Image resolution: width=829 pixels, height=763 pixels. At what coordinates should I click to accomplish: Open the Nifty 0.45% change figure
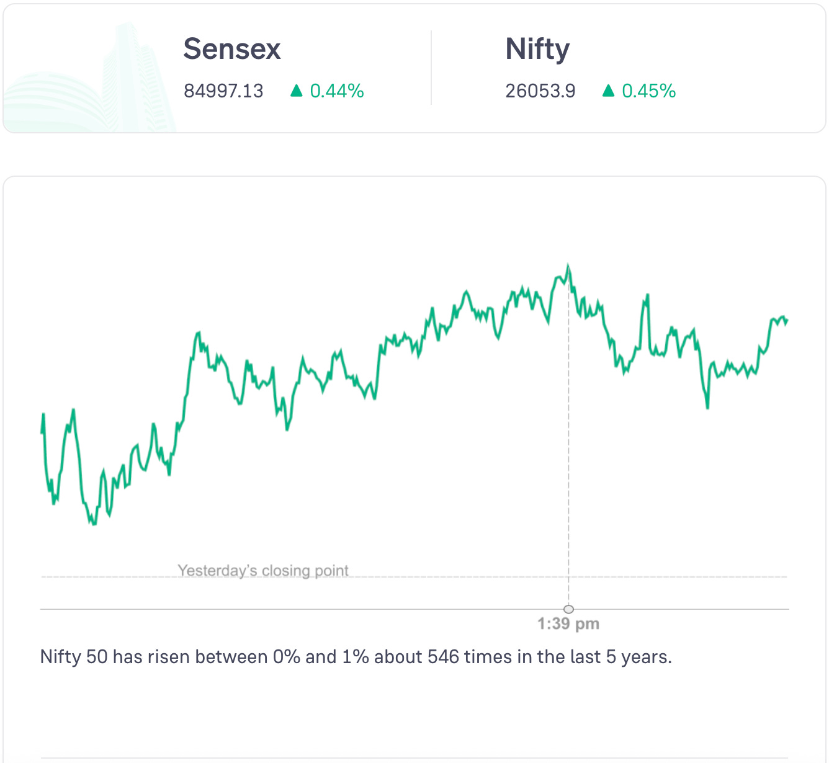click(648, 91)
